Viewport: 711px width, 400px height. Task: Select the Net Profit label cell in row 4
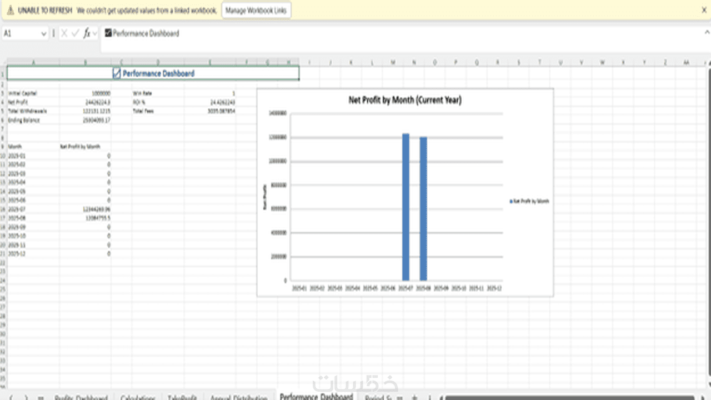tap(33, 102)
